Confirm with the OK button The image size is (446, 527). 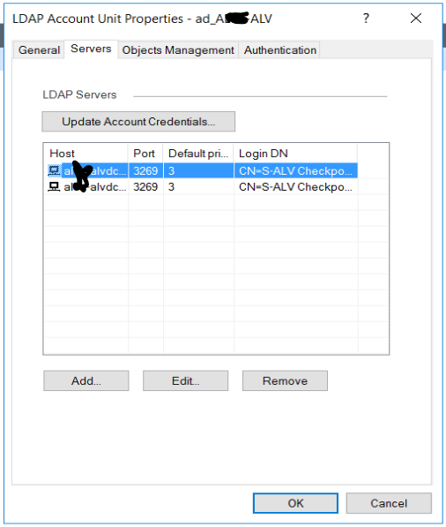(295, 503)
